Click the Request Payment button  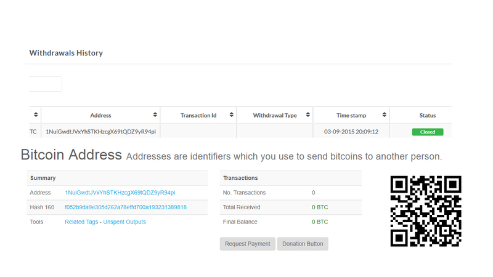248,244
